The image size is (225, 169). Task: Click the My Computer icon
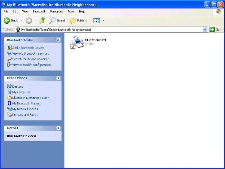click(x=9, y=92)
